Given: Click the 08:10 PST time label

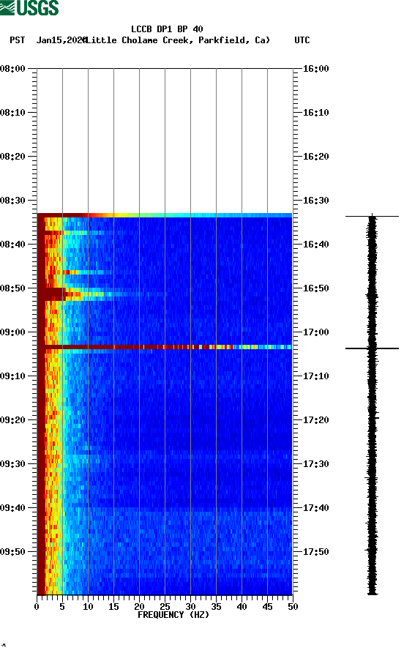Looking at the screenshot, I should pos(13,113).
